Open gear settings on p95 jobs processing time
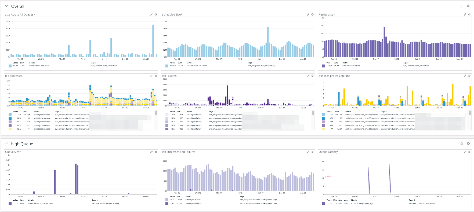 (469, 76)
